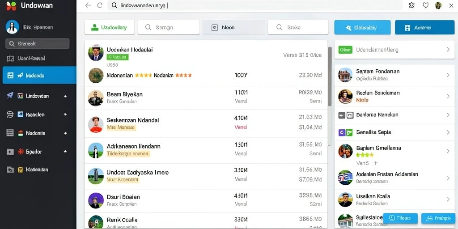Expand the Kanden sidebar item arrow
The width and height of the screenshot is (458, 229).
65,114
